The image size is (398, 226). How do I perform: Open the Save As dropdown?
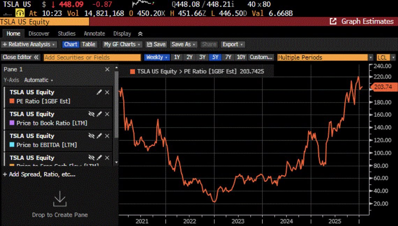tap(183, 44)
